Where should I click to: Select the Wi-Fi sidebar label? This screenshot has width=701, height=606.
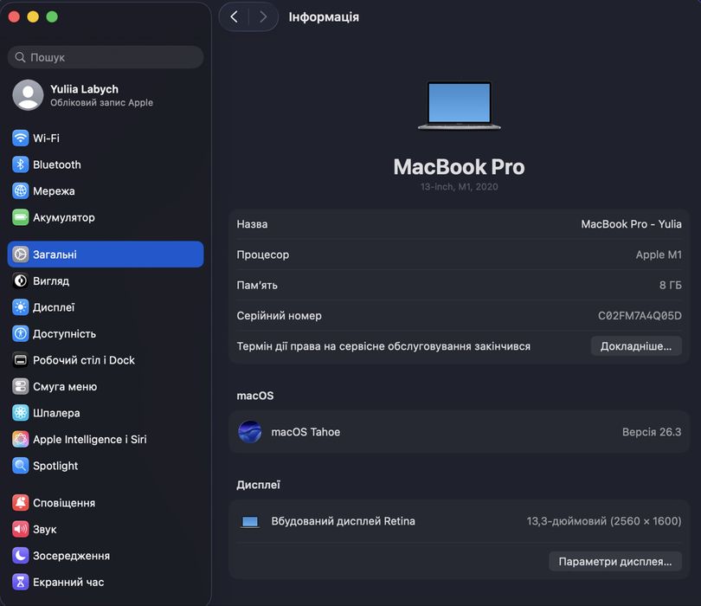46,139
